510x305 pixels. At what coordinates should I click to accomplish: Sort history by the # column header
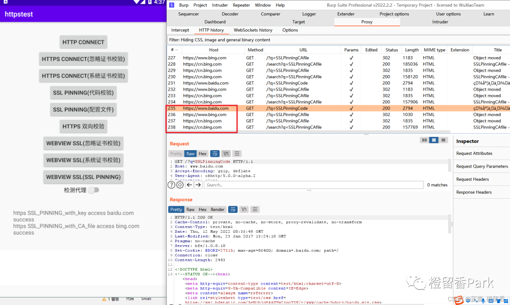(x=174, y=50)
